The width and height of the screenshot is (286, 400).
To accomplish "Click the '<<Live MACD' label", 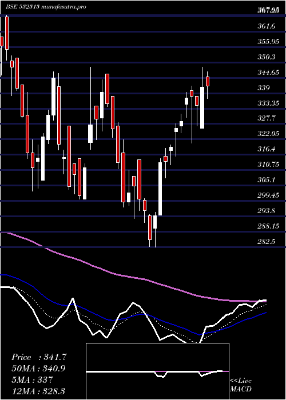I will pyautogui.click(x=241, y=385).
